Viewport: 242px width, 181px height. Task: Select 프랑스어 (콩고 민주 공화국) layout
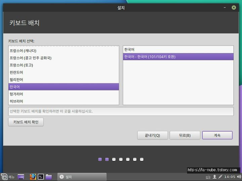pos(64,58)
